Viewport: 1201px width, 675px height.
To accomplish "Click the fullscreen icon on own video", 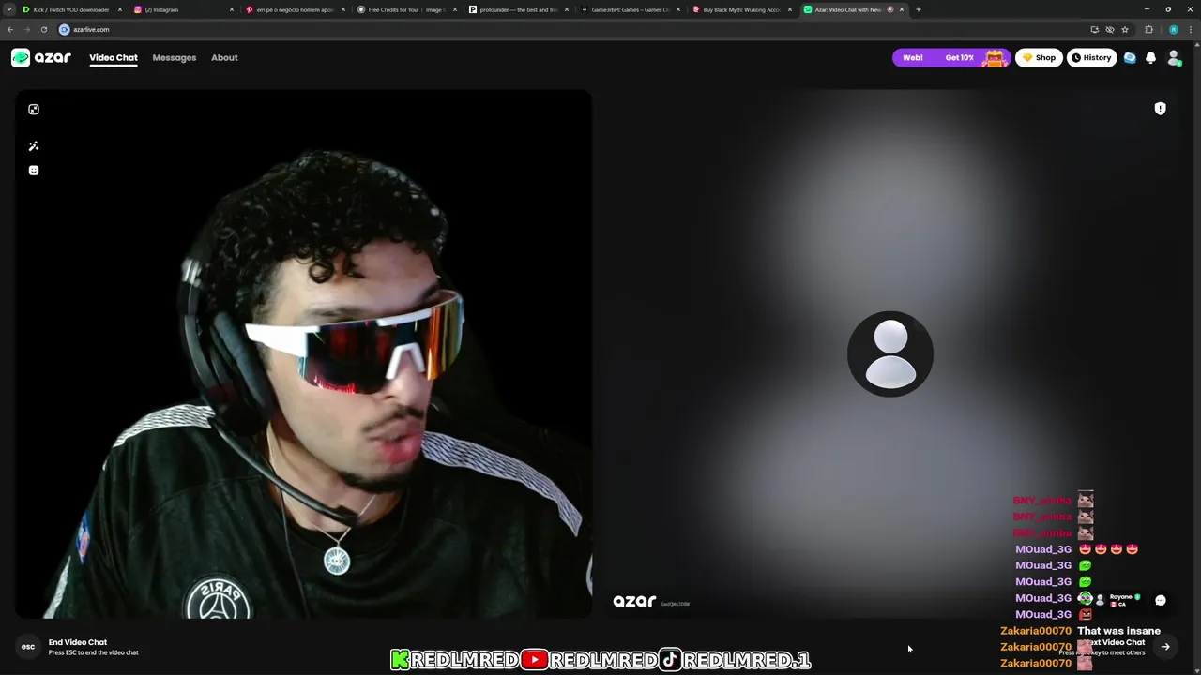I will coord(34,110).
